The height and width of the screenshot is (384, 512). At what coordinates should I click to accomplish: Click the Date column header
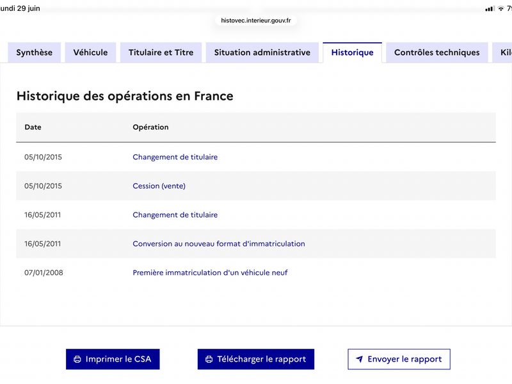[33, 127]
